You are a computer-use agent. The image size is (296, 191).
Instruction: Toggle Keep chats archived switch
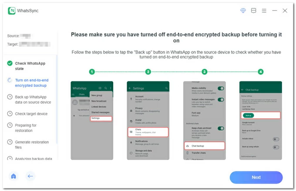221,128
